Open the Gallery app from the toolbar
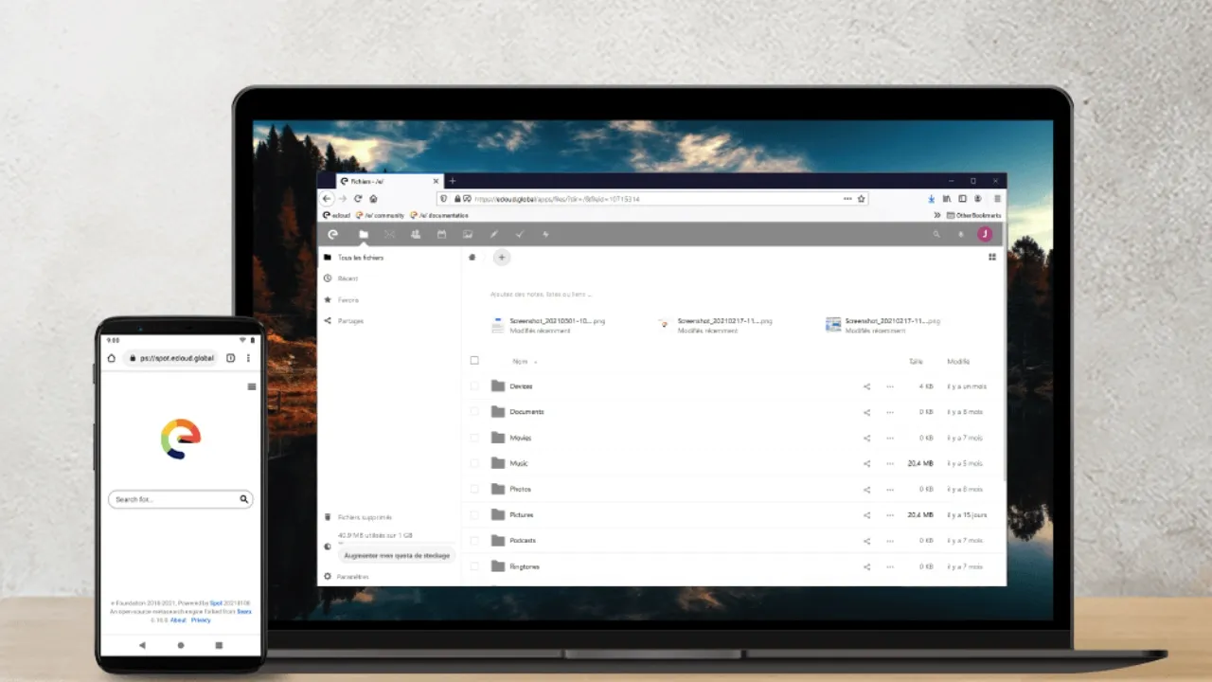1212x682 pixels. pyautogui.click(x=468, y=234)
